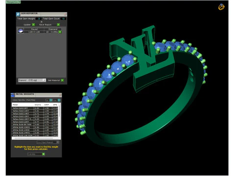Click the green Set Material button
Screen dimensions: 235x176
[x=62, y=80]
